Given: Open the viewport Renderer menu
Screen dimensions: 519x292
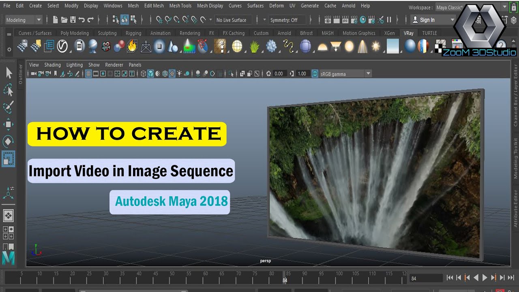Looking at the screenshot, I should tap(114, 65).
